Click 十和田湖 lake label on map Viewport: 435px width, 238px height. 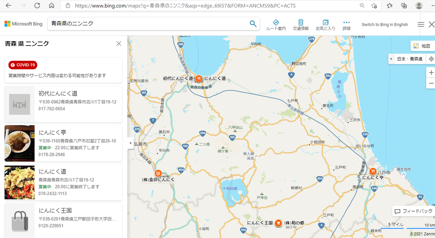point(230,189)
